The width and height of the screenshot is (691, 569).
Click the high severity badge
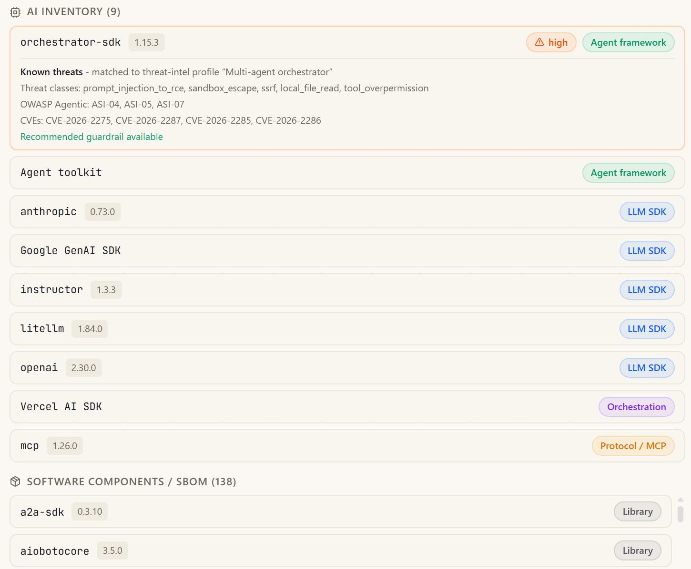tap(551, 42)
